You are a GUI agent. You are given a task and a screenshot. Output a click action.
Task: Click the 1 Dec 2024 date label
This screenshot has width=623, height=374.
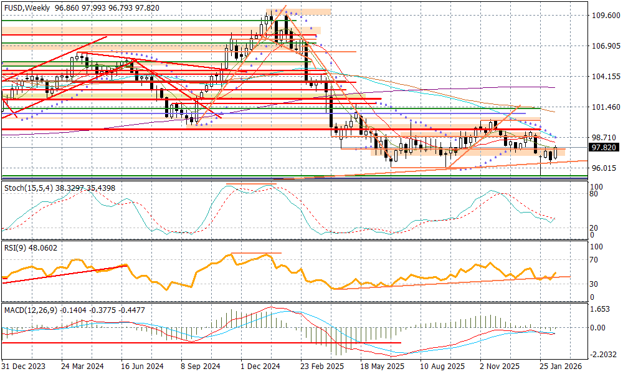[x=261, y=367]
